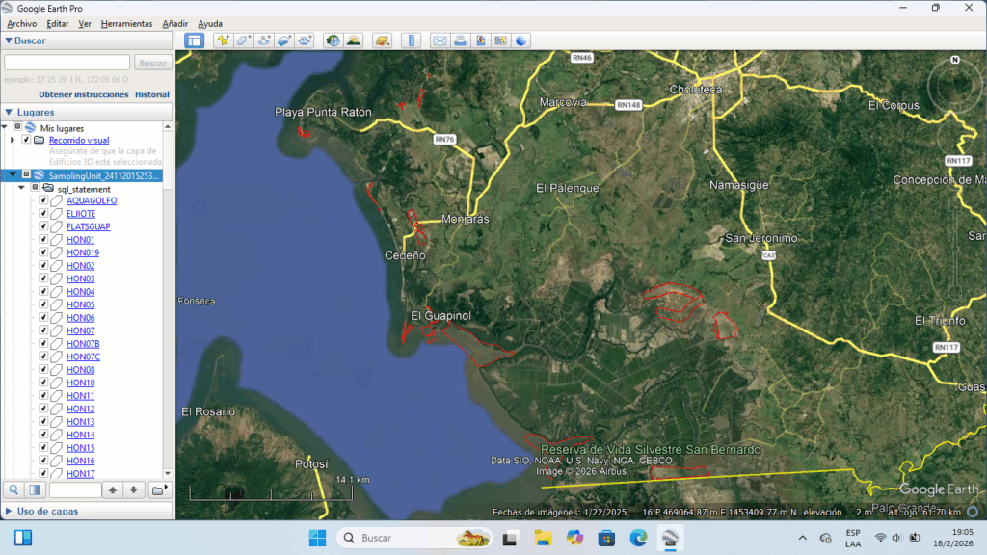Hide the sidebar using toolbar button

click(x=195, y=40)
